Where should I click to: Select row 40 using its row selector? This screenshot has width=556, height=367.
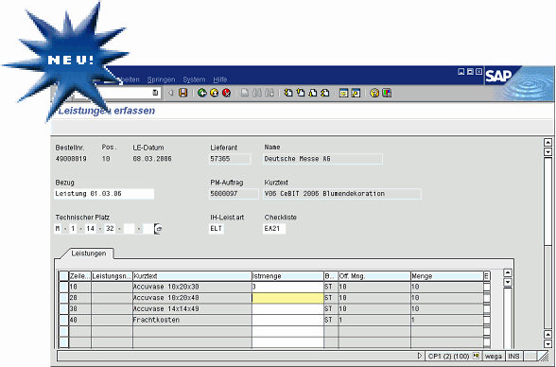point(64,320)
